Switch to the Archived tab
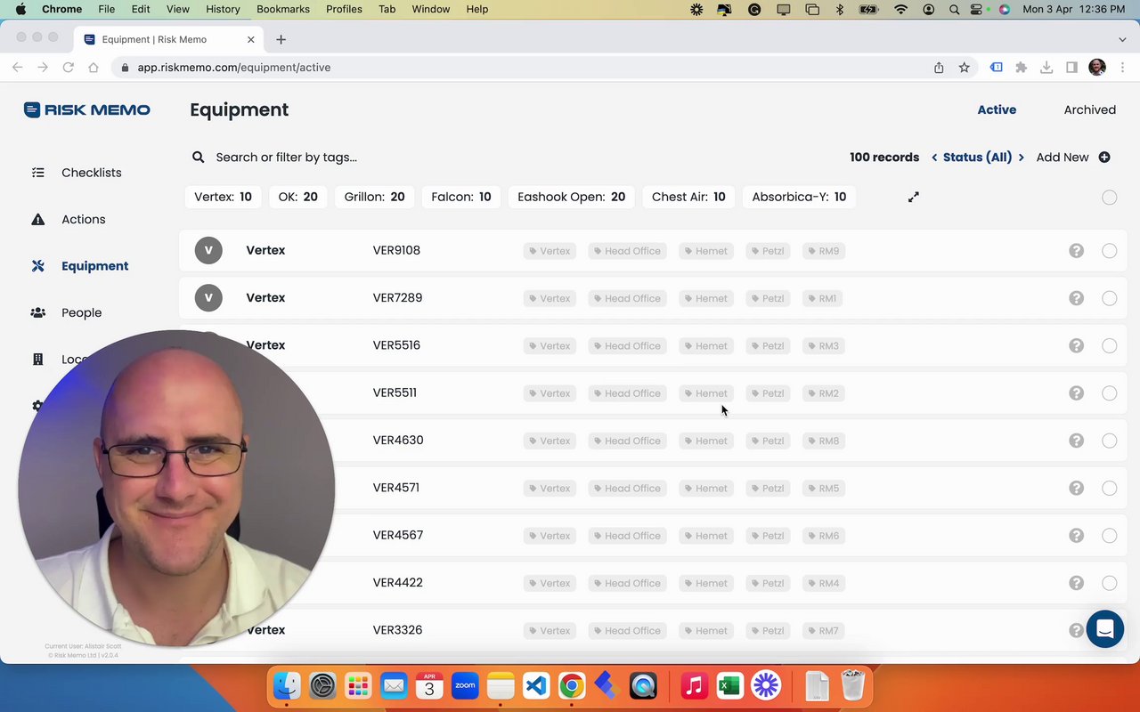1140x712 pixels. [1090, 110]
